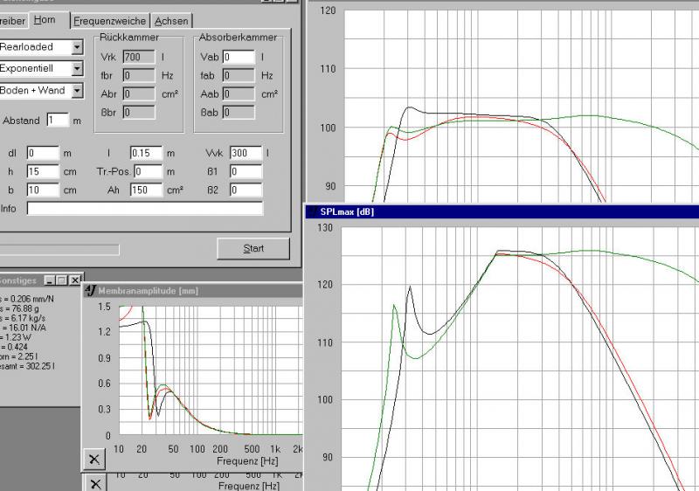
Task: Click the progress bar left of Start
Action: click(59, 249)
